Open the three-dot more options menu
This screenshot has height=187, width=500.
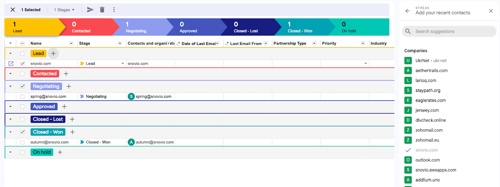tap(114, 10)
